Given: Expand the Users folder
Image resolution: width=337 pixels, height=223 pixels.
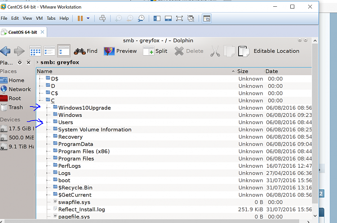Looking at the screenshot, I should (47, 122).
